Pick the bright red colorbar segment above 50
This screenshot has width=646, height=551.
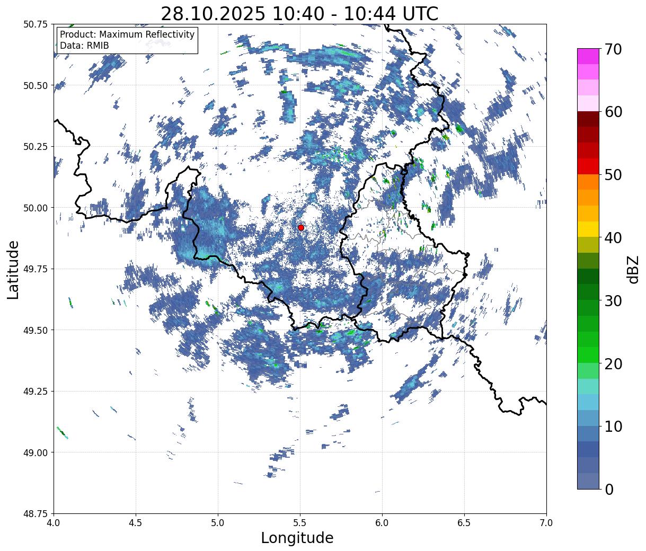(588, 166)
